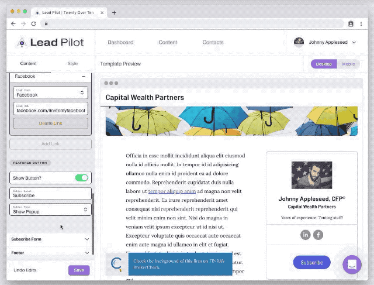The width and height of the screenshot is (374, 285).
Task: Switch the preview to Desktop
Action: (324, 64)
